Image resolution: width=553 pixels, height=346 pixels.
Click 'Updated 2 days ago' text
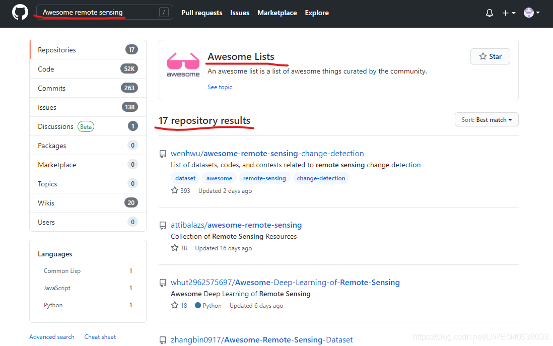(x=225, y=191)
